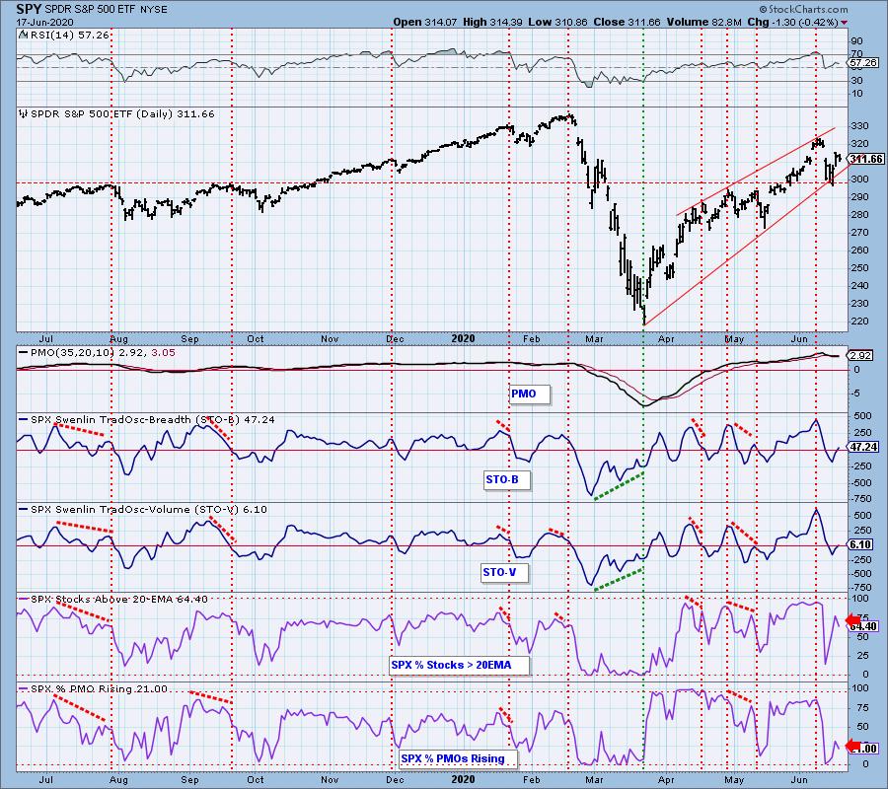Click the Chg -1.30 (-0.42%) value
The image size is (888, 789).
(x=793, y=22)
